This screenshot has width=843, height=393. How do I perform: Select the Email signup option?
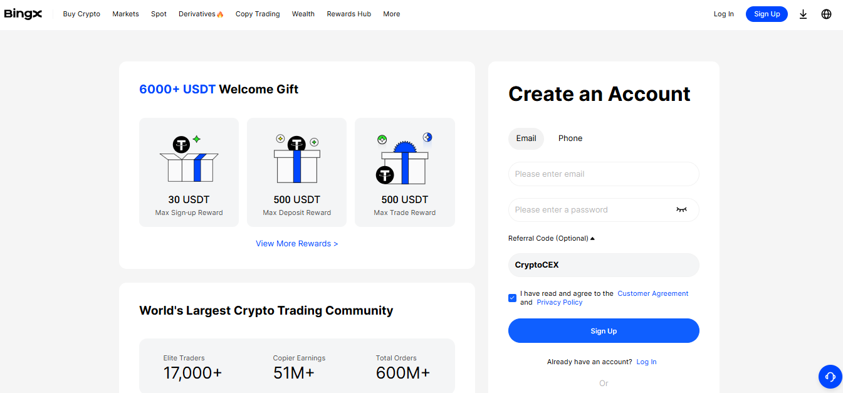(526, 139)
